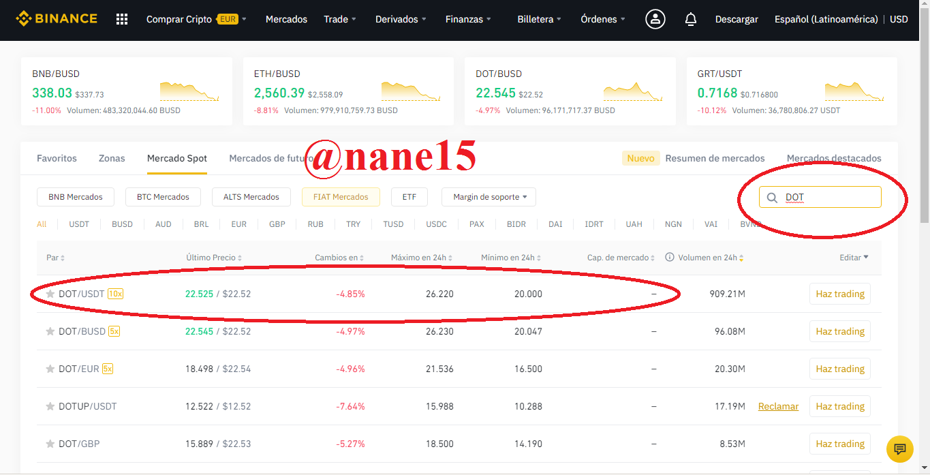The image size is (930, 475).
Task: Select BNB Mercados filter
Action: tap(76, 197)
